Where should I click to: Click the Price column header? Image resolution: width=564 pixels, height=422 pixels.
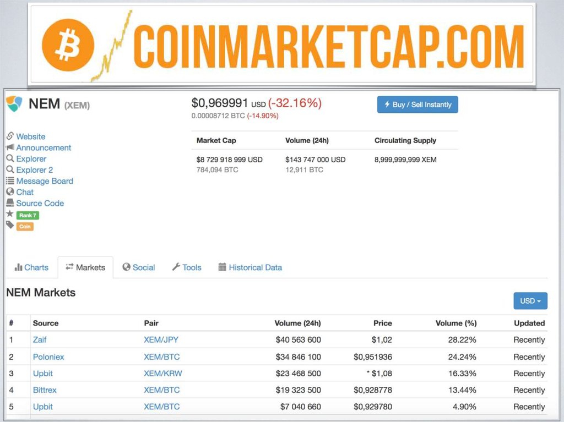[x=383, y=323]
